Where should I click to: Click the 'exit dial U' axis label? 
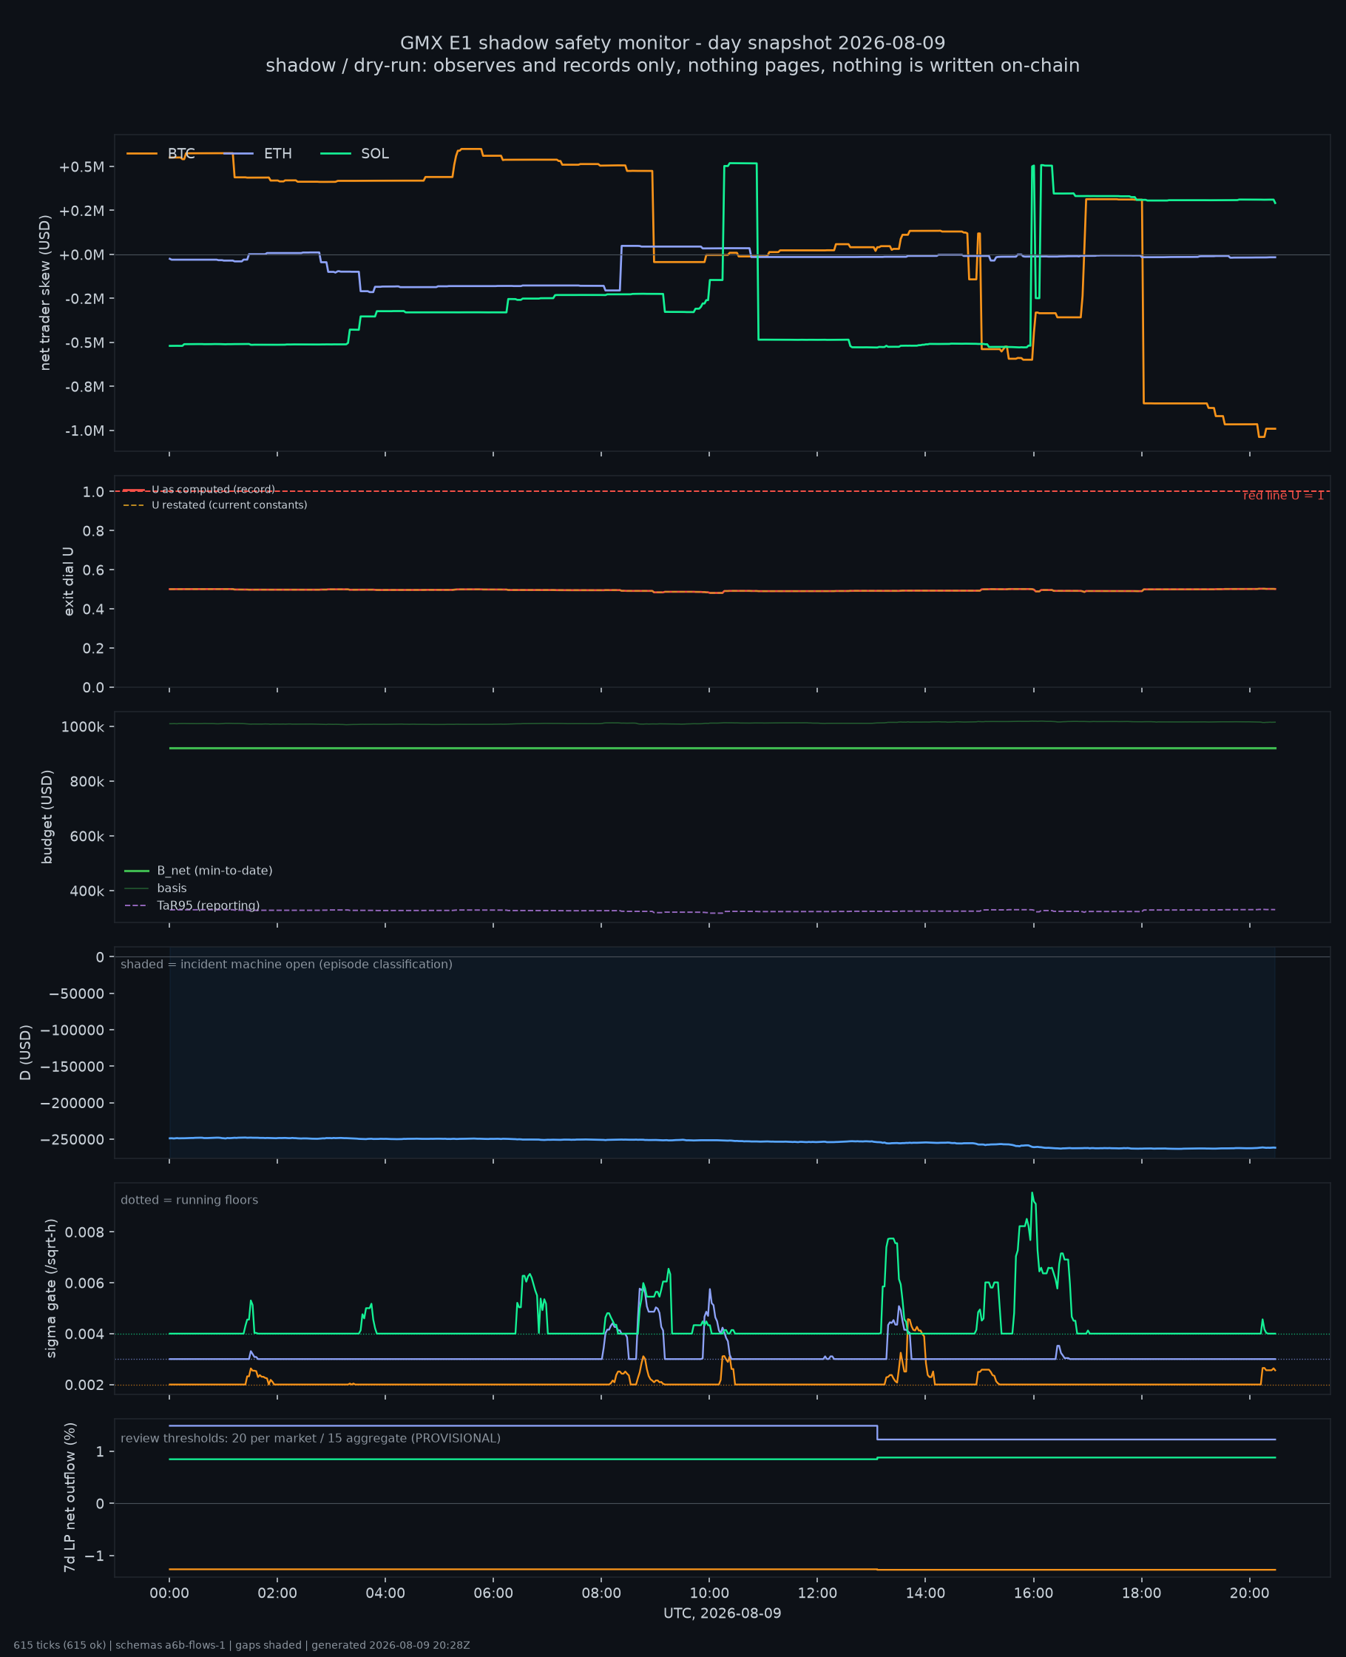(x=68, y=581)
